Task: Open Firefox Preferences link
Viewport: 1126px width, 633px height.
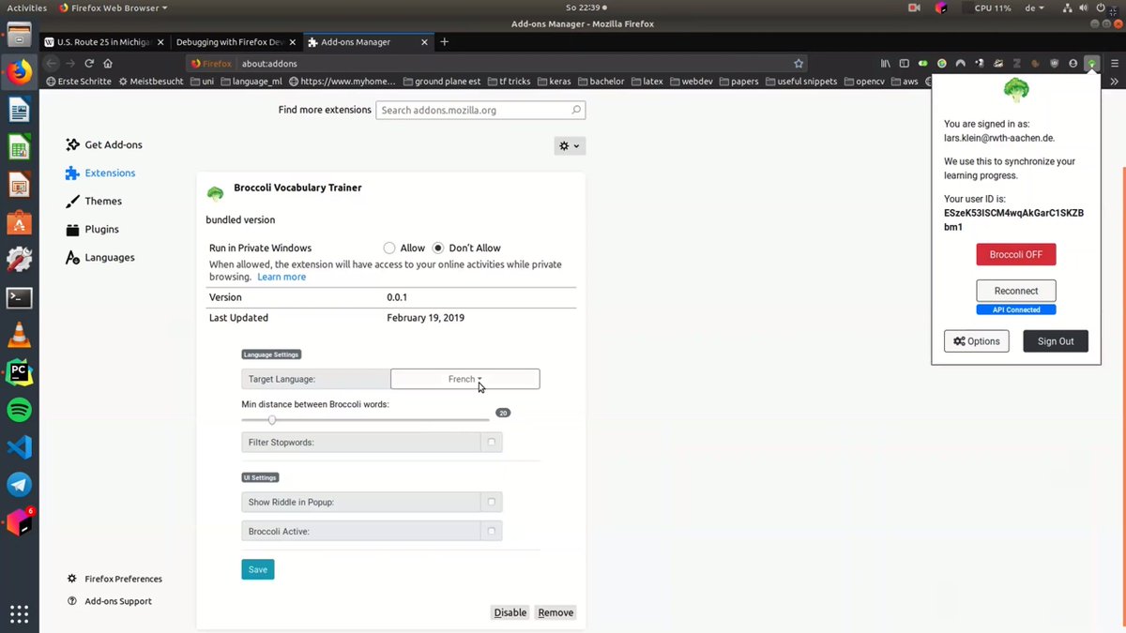Action: [x=114, y=579]
